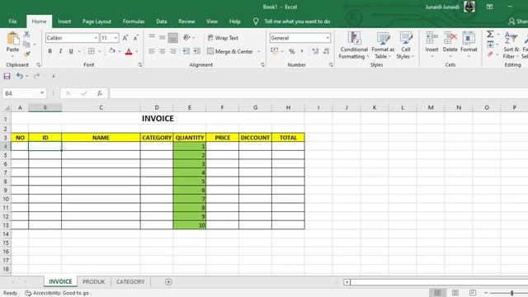Toggle Bold formatting
The height and width of the screenshot is (297, 528).
click(49, 51)
